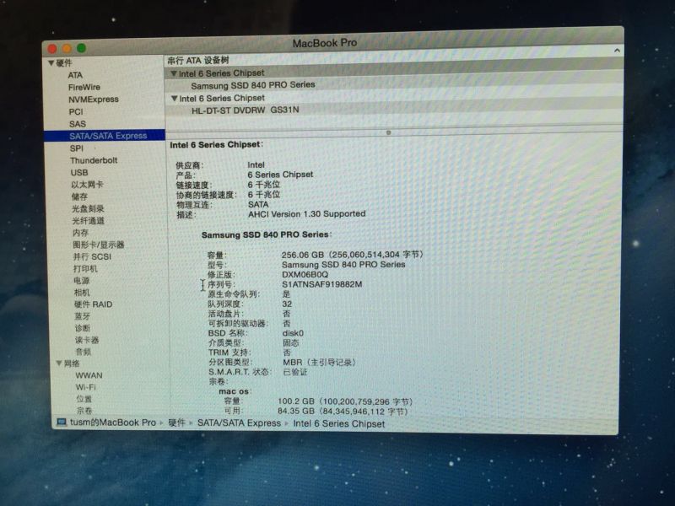Select 诊断 diagnostics category

point(83,328)
